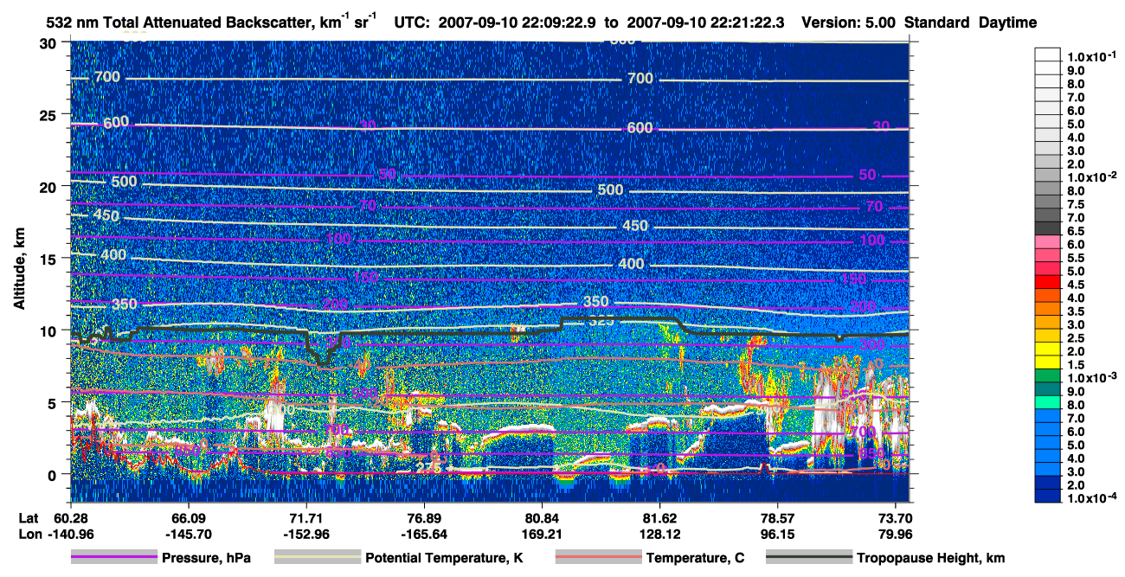This screenshot has width=1125, height=577.
Task: Click the pink swatch labeled 5.5
Action: [1047, 255]
